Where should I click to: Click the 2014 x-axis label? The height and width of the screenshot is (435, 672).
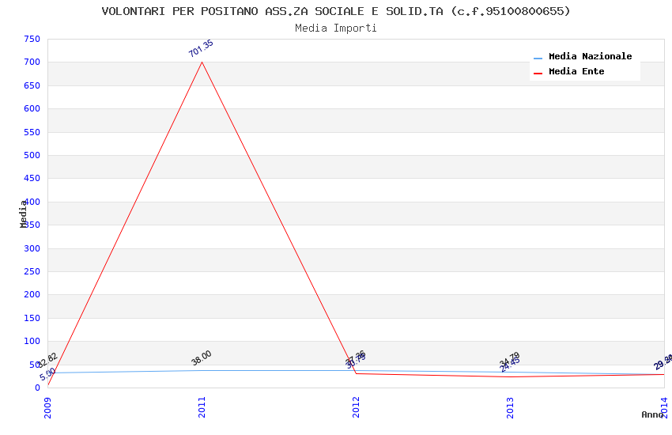pos(664,407)
